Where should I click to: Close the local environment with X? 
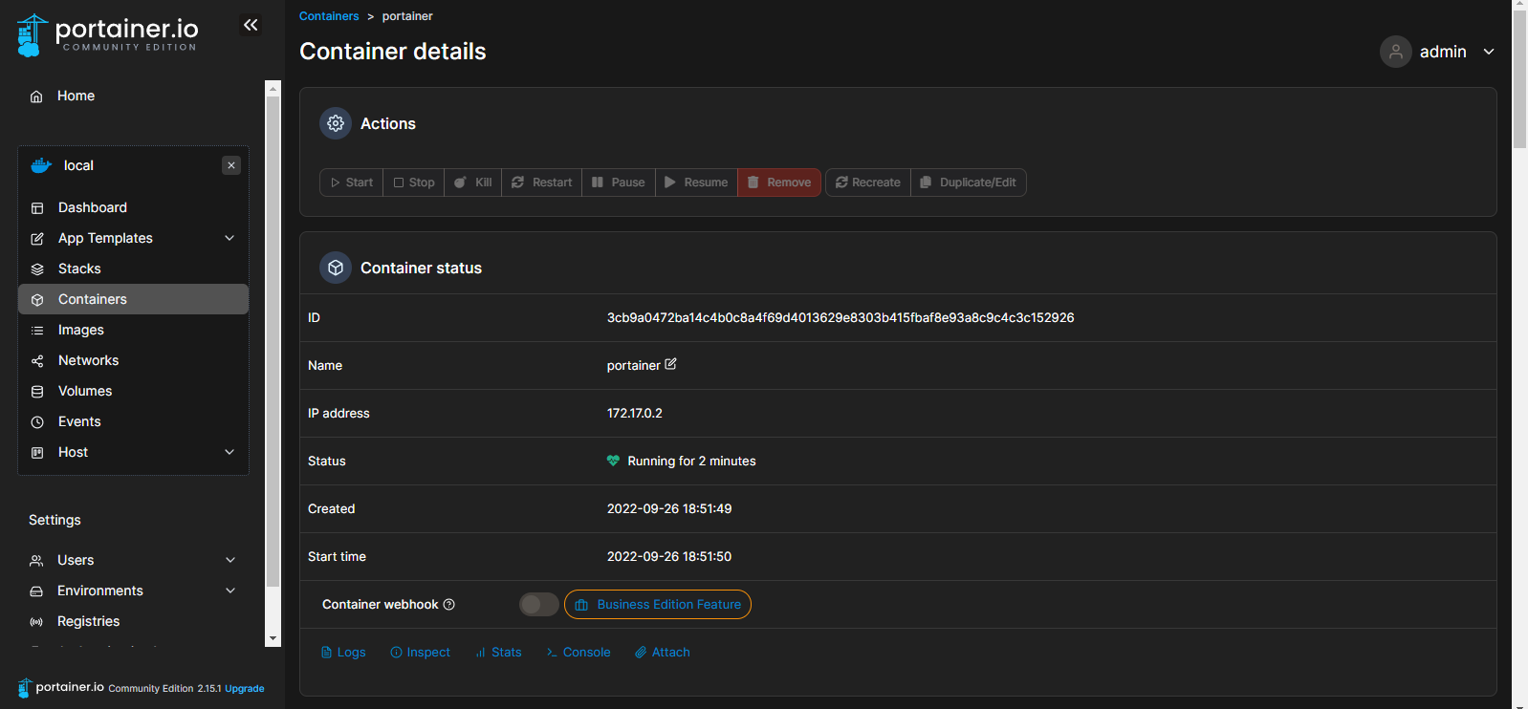tap(231, 165)
